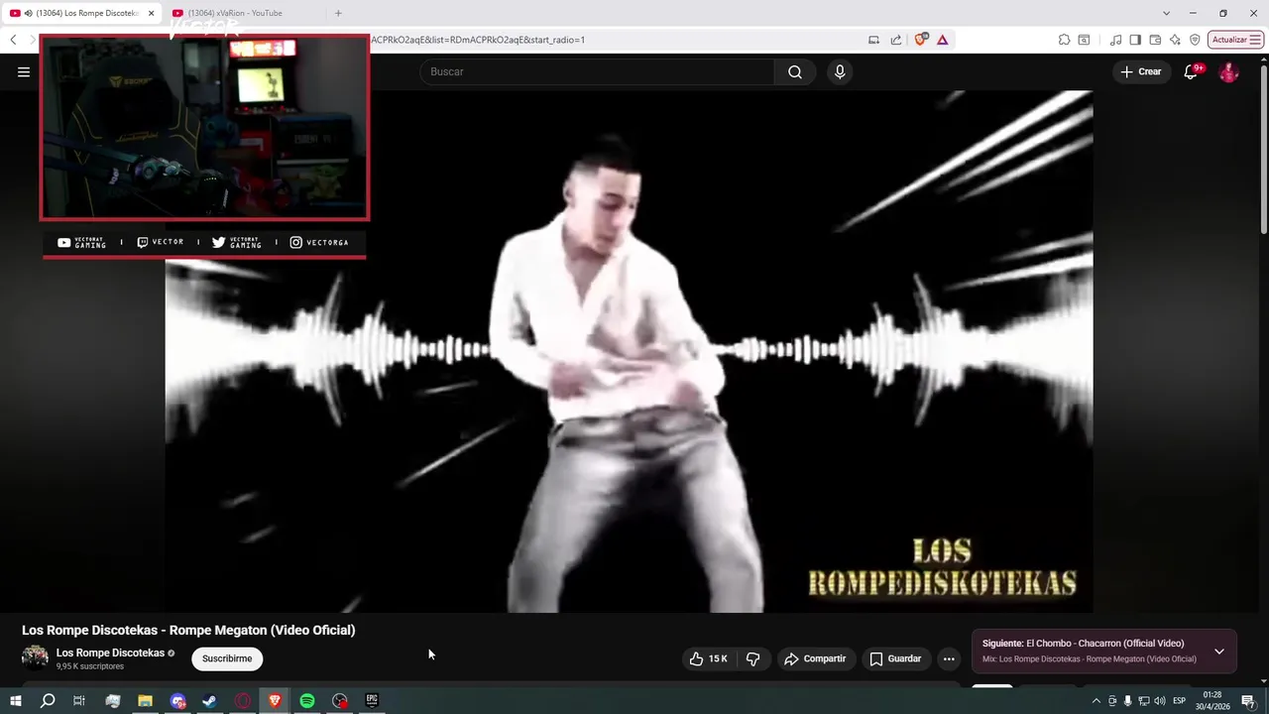The image size is (1269, 714).
Task: Expand the Siguiente mix playlist panel
Action: coord(1219,652)
